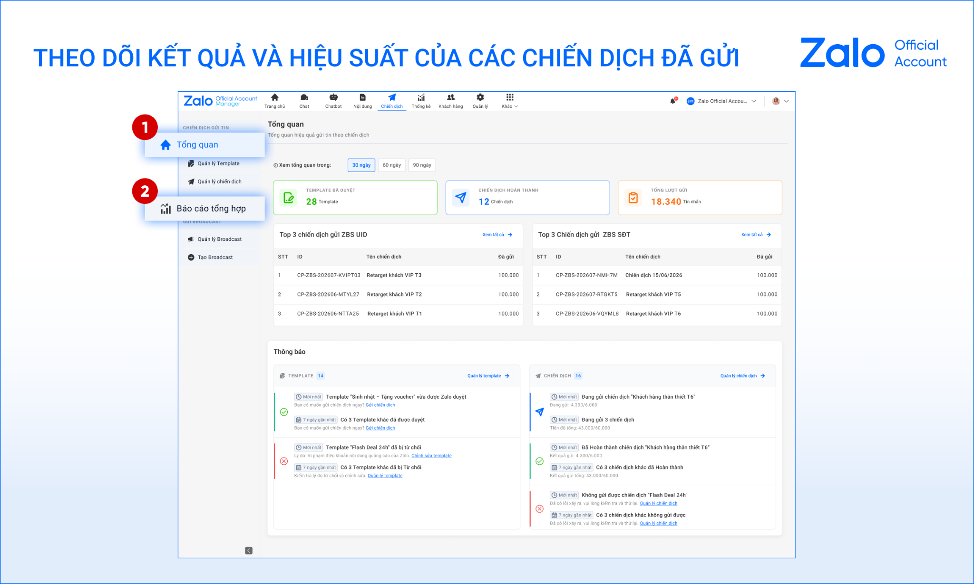Click Xem tất cả for ZBS UID
This screenshot has height=584, width=974.
(497, 235)
